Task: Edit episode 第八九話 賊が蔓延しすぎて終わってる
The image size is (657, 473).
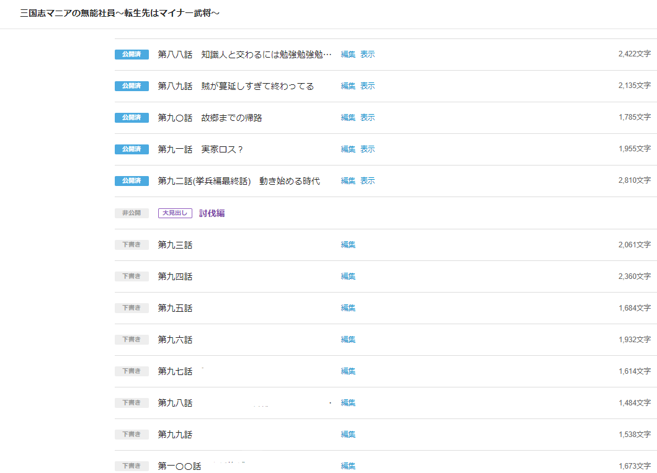Action: tap(348, 86)
